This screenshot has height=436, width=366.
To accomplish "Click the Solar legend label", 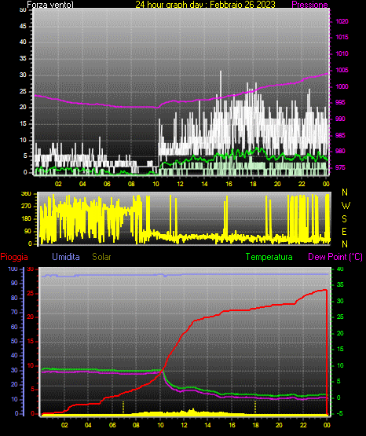I will point(101,257).
